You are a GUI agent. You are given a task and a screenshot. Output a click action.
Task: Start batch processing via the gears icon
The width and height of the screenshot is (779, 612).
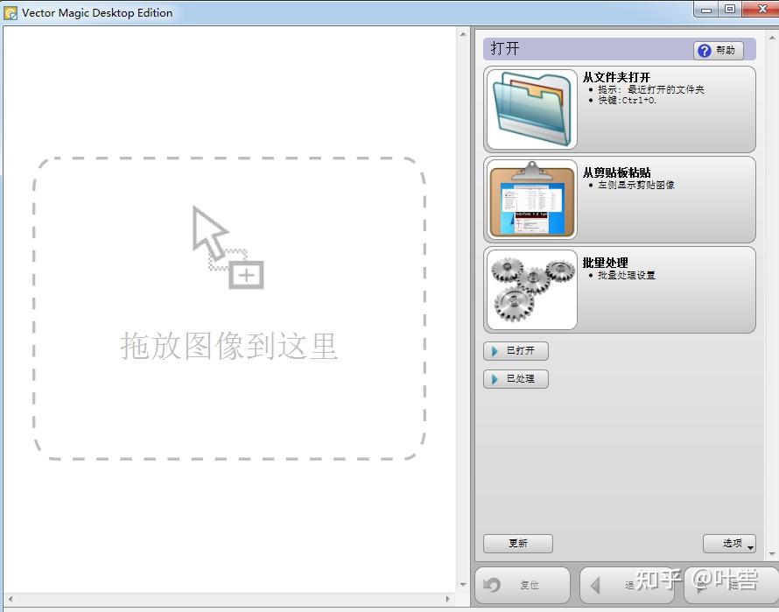(530, 289)
